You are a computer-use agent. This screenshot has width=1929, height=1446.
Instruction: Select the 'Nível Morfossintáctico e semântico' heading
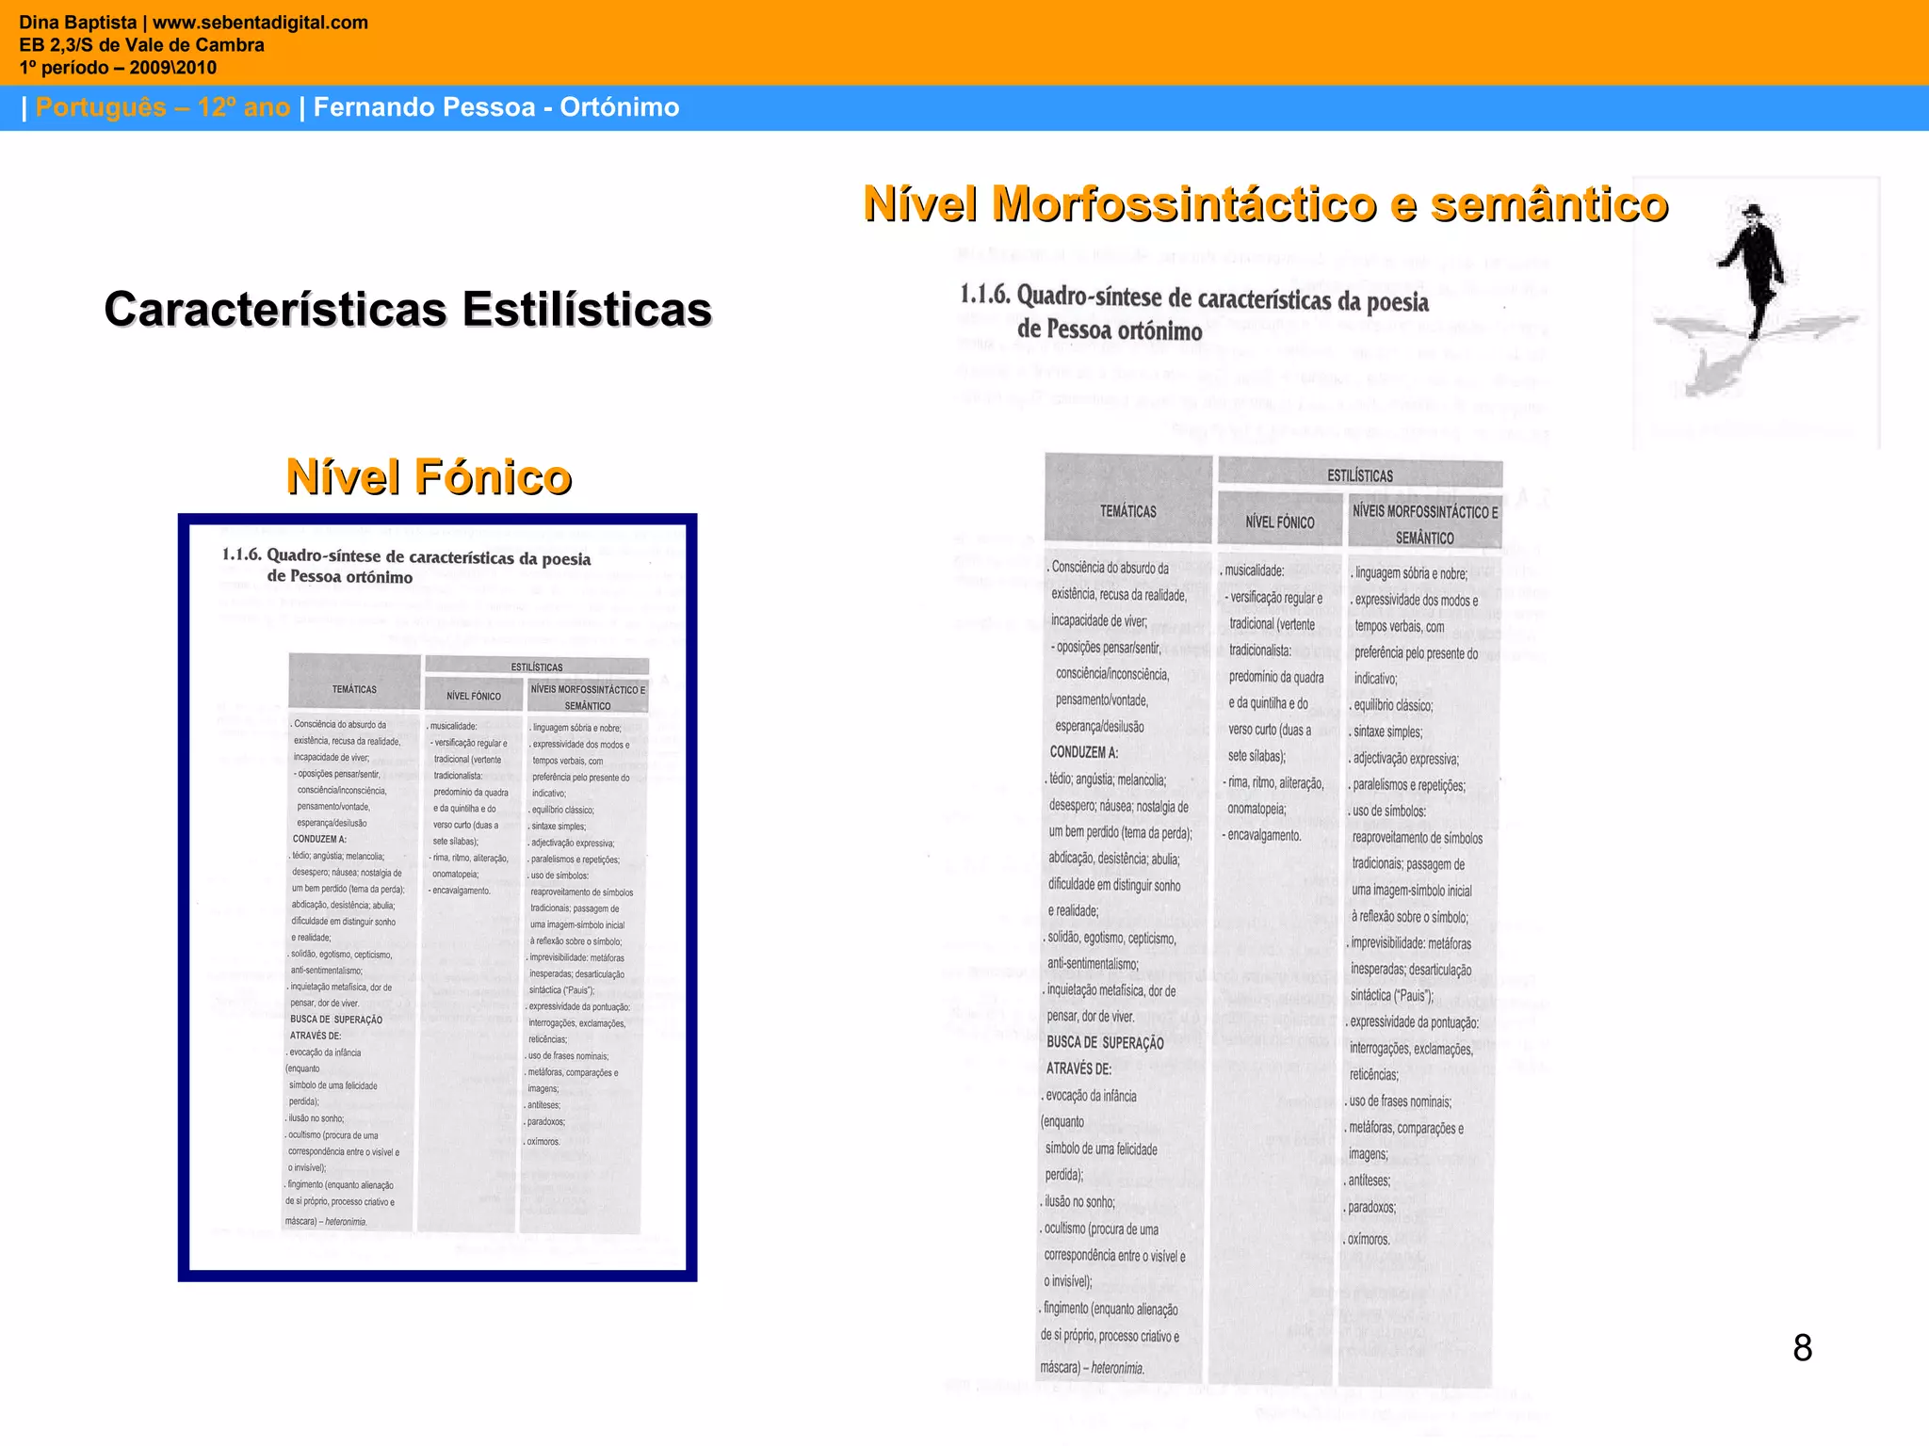tap(1265, 204)
